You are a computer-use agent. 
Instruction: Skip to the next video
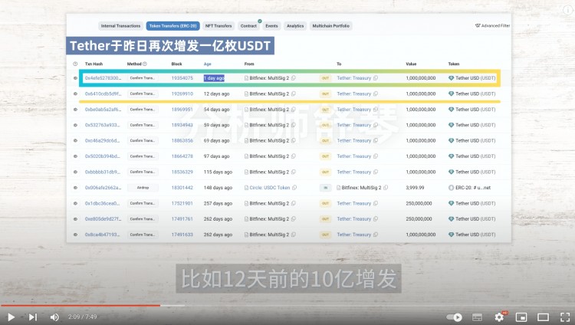(x=32, y=317)
